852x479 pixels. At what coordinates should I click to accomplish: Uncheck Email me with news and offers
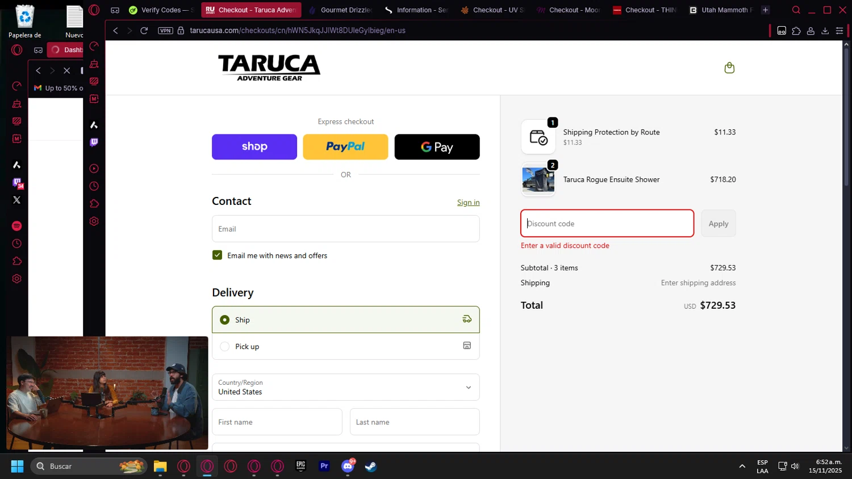(x=217, y=255)
